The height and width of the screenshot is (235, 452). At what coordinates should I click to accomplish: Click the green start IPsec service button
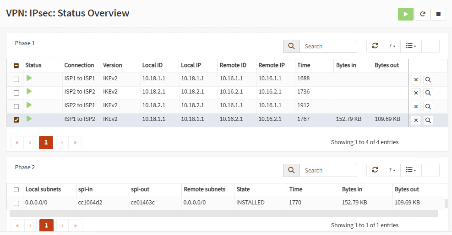405,14
